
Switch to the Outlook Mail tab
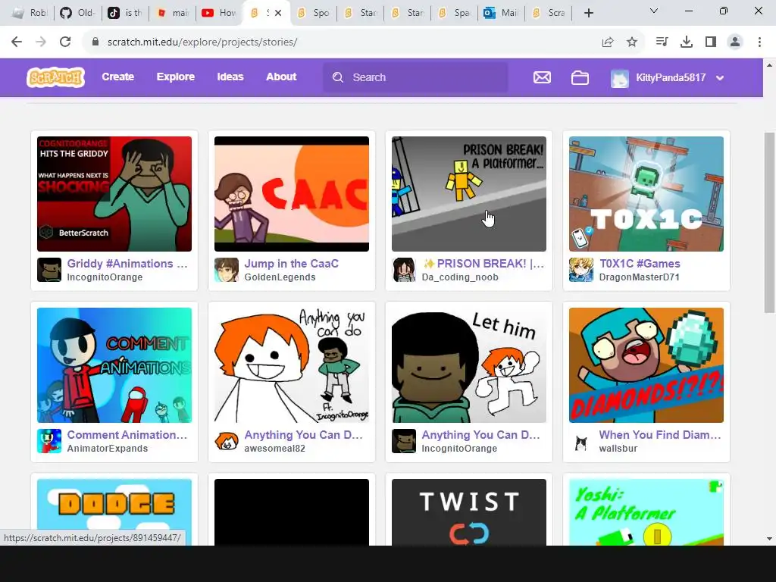click(x=501, y=13)
